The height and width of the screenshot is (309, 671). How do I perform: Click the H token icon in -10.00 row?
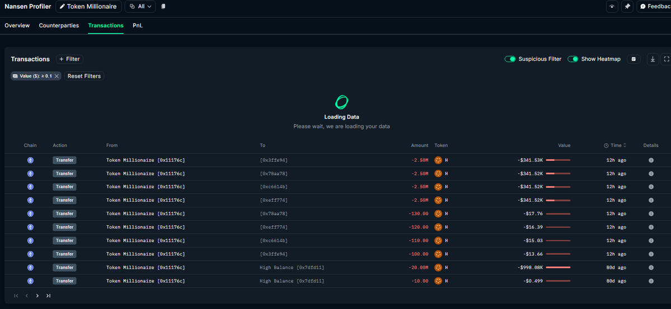pos(438,281)
